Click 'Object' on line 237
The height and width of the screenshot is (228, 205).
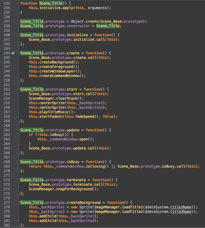click(x=77, y=21)
